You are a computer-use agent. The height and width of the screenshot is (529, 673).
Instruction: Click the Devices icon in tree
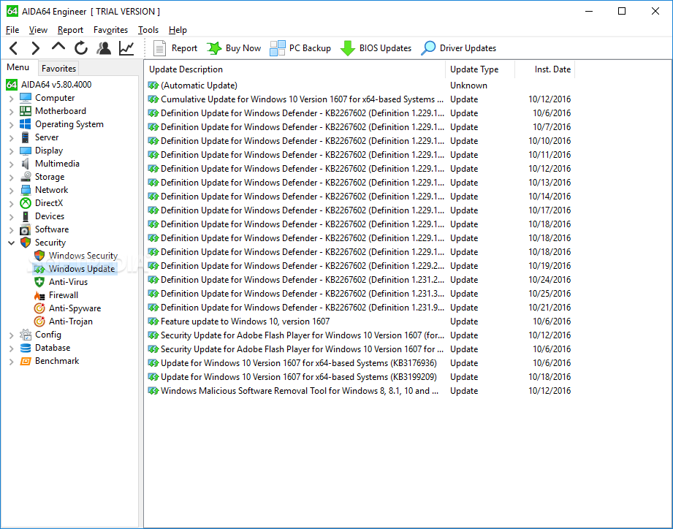pos(26,216)
